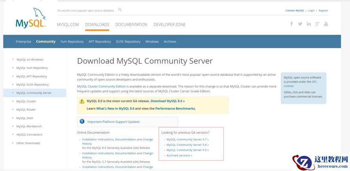Select Windows in the blue menu bar
Image resolution: width=350 pixels, height=171 pixels.
pos(152,41)
